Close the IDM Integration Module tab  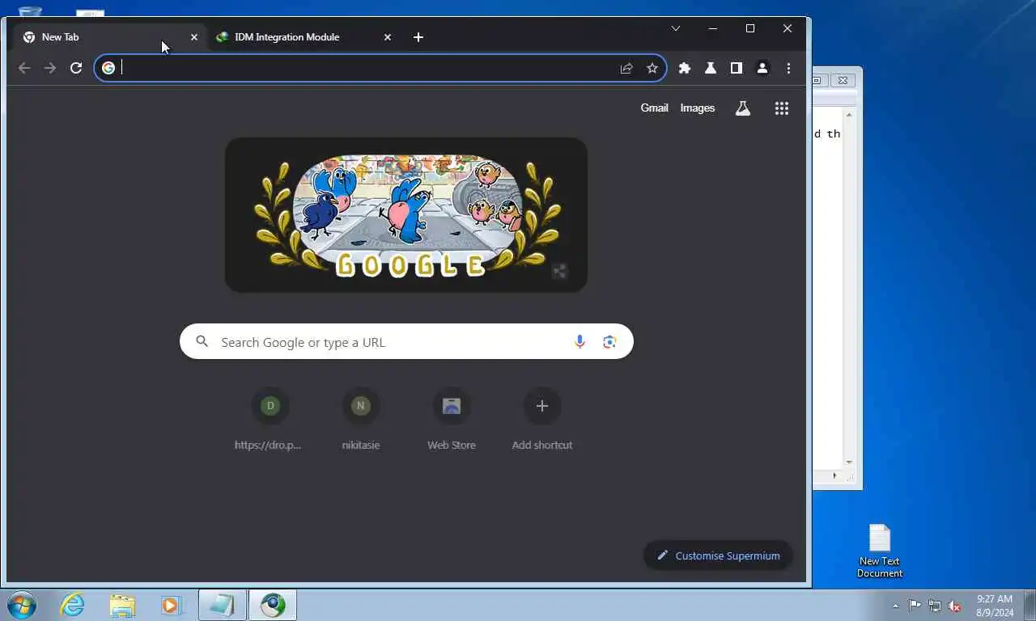point(388,37)
